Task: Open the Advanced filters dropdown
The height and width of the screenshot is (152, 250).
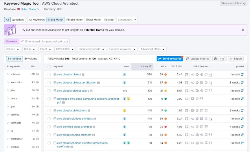Action: coord(152,49)
